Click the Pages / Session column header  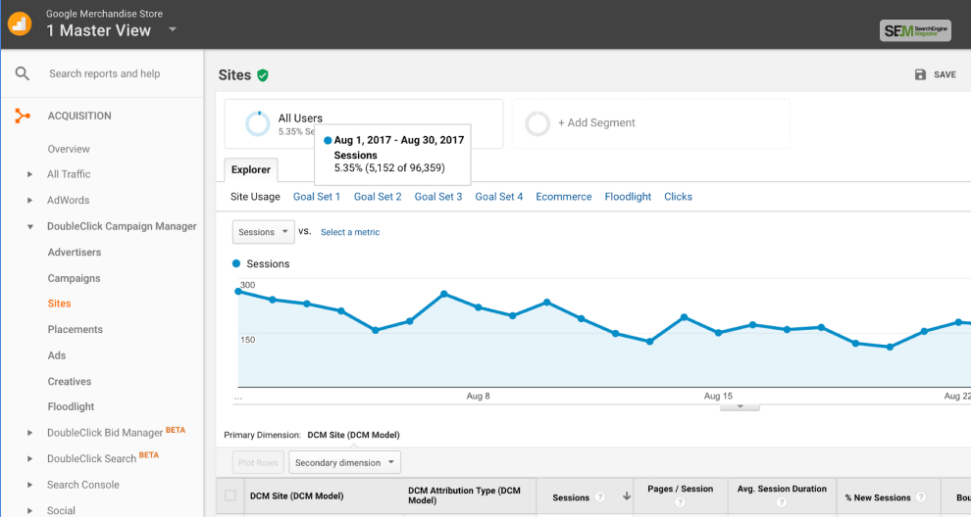(680, 489)
